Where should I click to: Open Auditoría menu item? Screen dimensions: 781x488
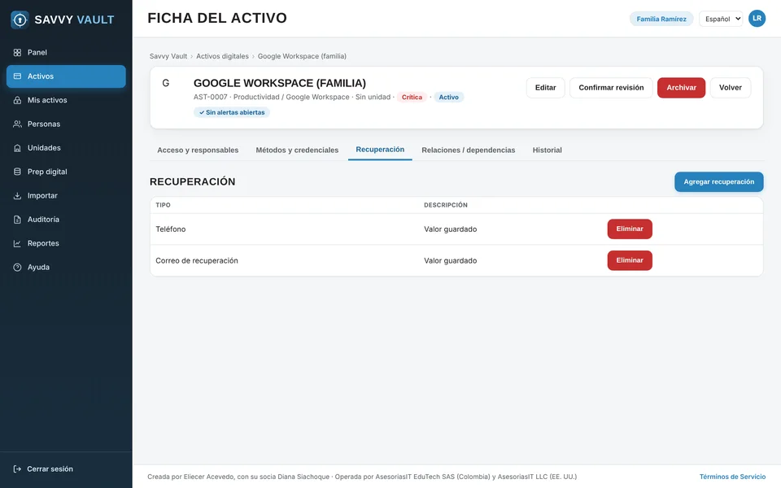click(x=66, y=220)
